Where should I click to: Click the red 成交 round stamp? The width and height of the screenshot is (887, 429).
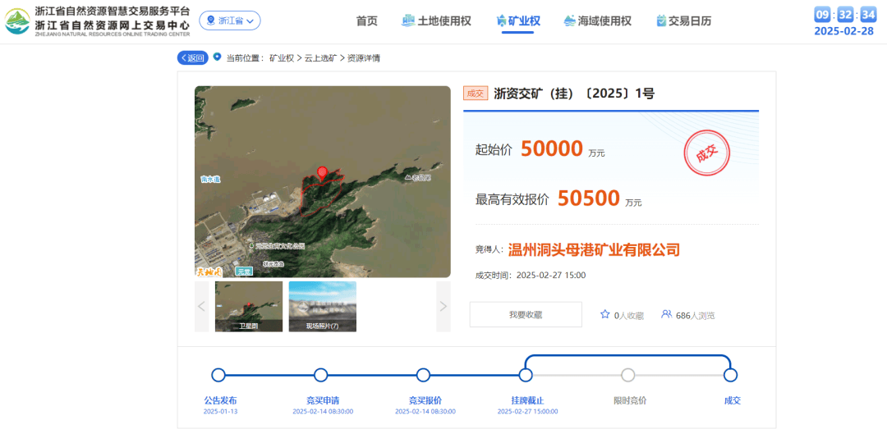[706, 154]
